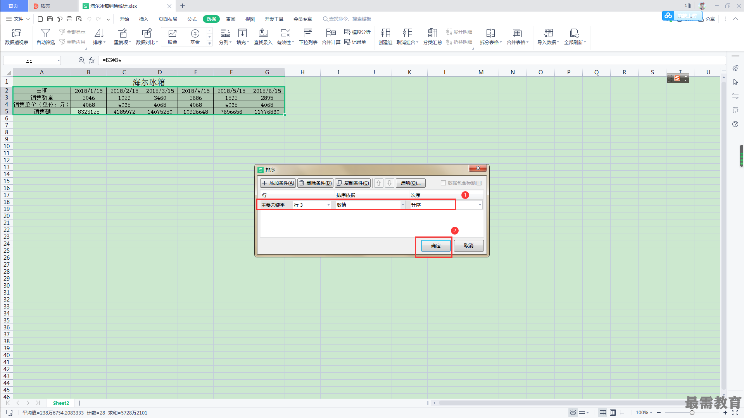
Task: Enable 自动筛选 auto filter
Action: [x=46, y=37]
